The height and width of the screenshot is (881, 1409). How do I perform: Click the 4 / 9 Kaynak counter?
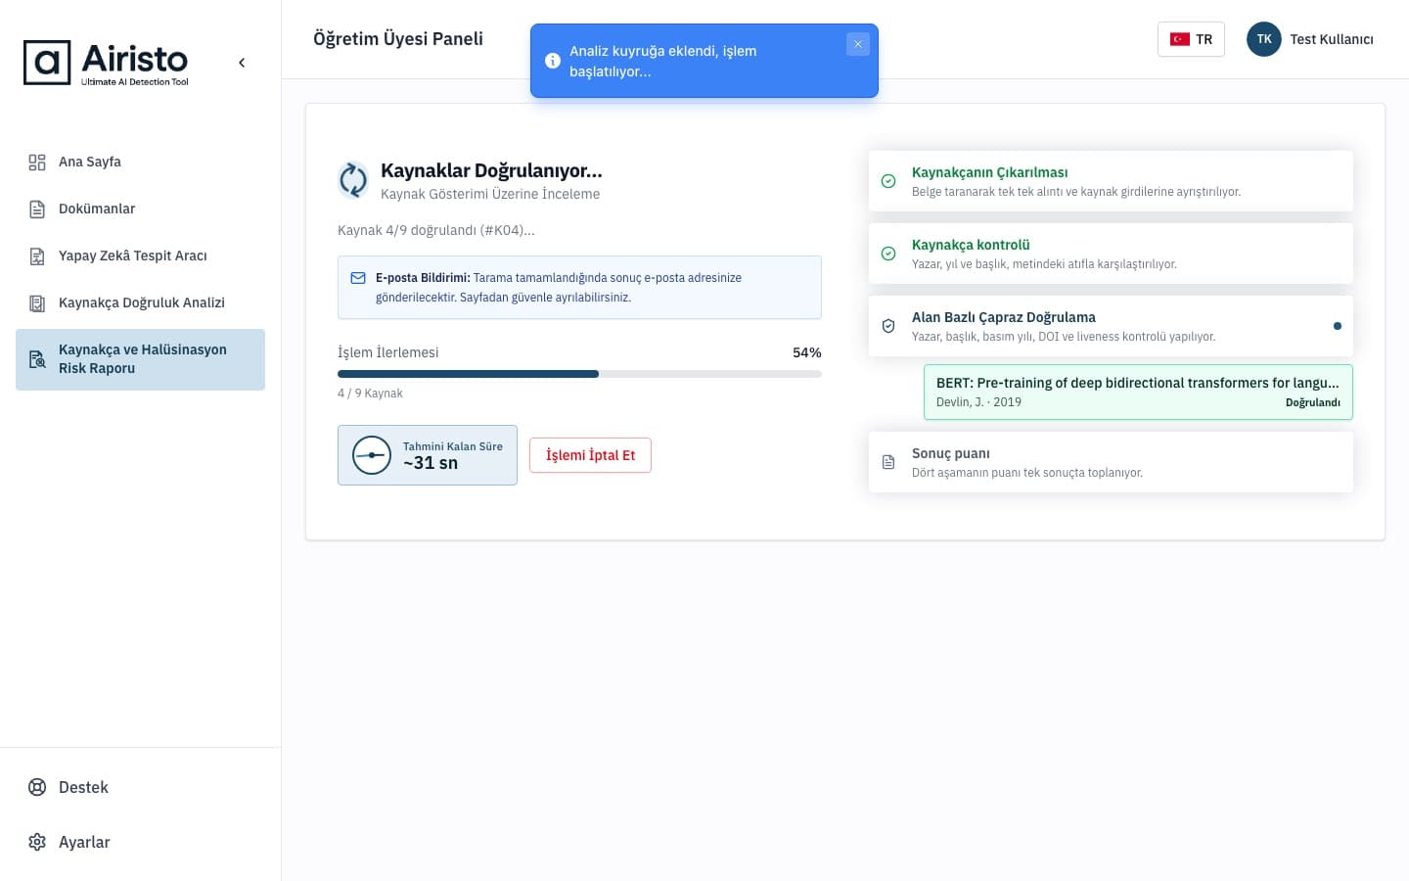370,394
